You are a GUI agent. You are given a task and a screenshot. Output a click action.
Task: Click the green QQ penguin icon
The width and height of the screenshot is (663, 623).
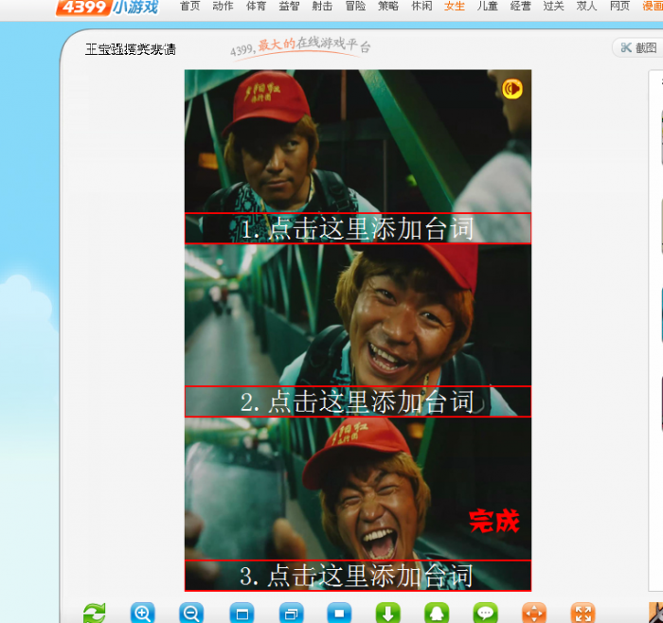[437, 613]
